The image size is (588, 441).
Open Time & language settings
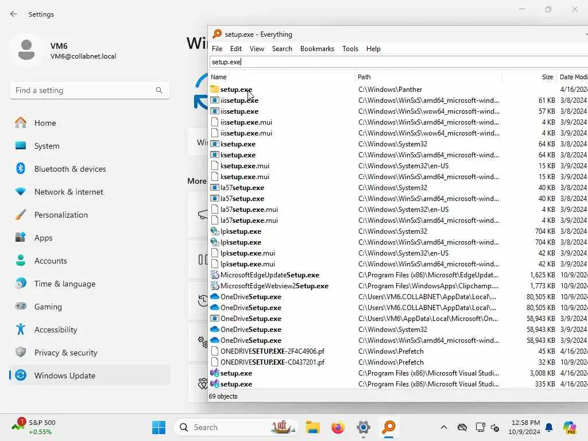click(x=89, y=284)
